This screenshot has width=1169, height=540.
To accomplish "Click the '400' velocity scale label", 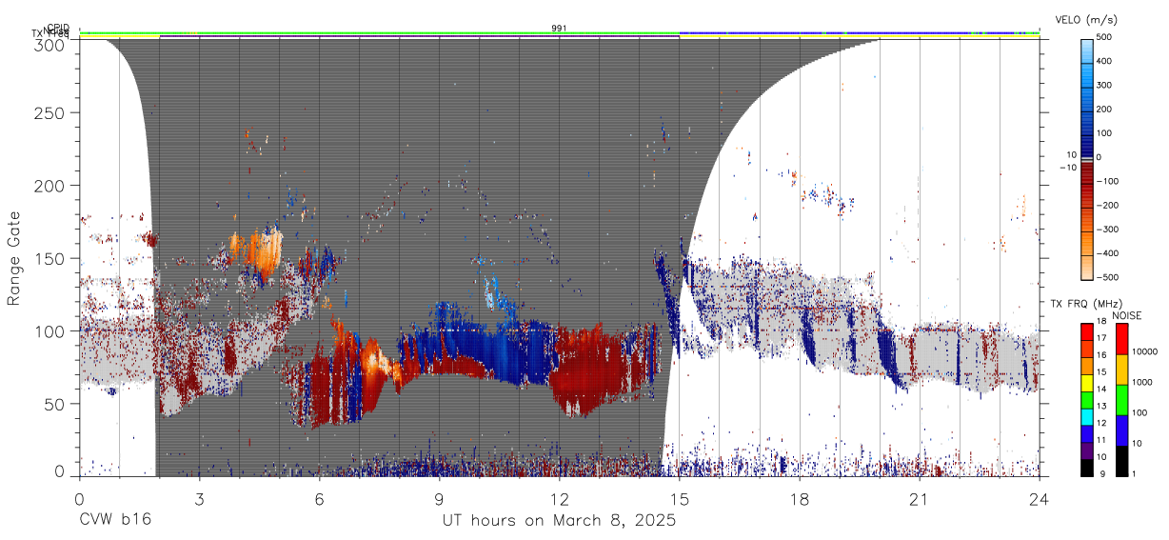I will [x=1105, y=61].
